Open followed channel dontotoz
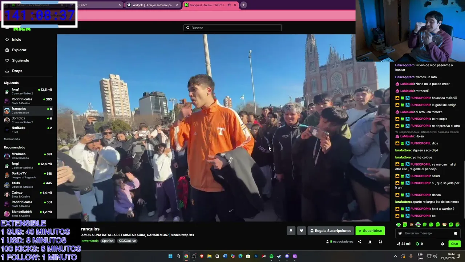Image resolution: width=465 pixels, height=262 pixels. [28, 120]
